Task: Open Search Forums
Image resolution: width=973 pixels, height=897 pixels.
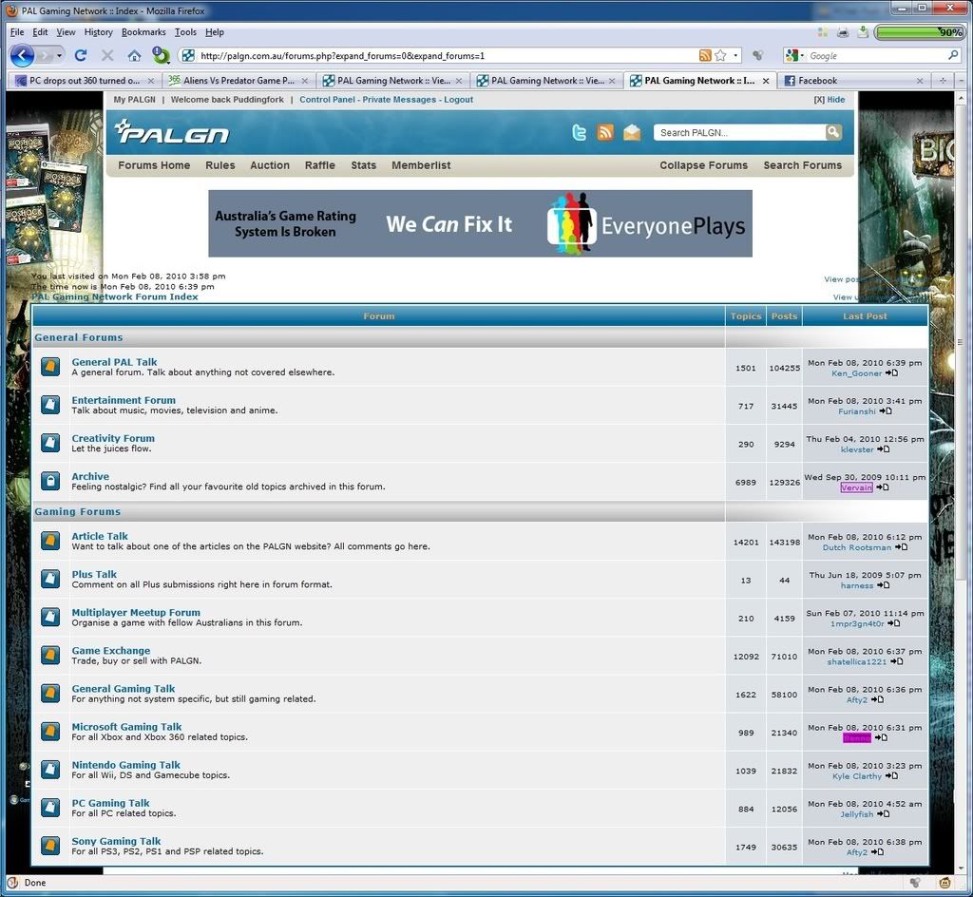Action: coord(802,165)
